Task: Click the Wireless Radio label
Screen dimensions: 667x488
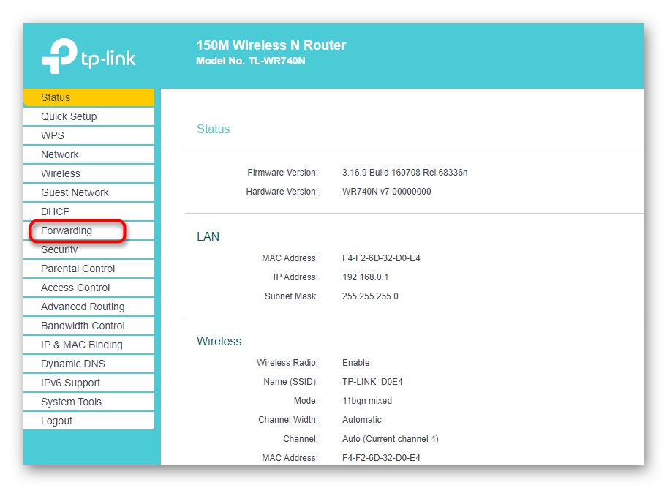Action: (287, 363)
